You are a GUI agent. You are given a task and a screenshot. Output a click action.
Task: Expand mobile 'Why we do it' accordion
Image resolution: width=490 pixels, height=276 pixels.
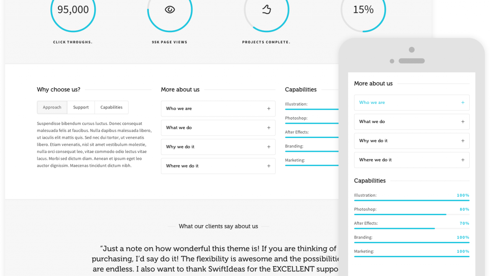(412, 141)
